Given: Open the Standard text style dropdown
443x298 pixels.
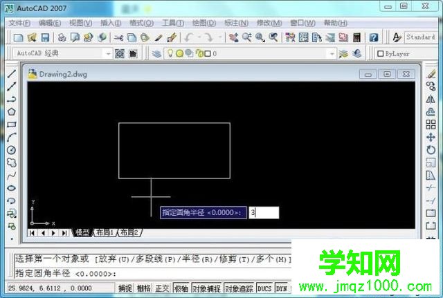Looking at the screenshot, I should click(422, 37).
